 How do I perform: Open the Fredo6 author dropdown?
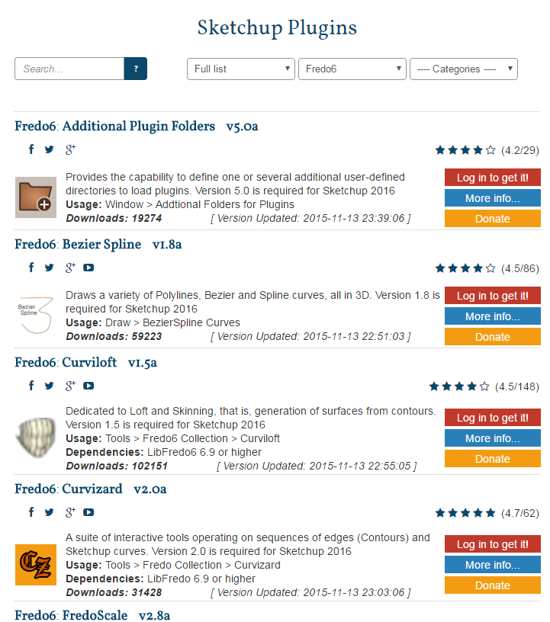pos(352,69)
